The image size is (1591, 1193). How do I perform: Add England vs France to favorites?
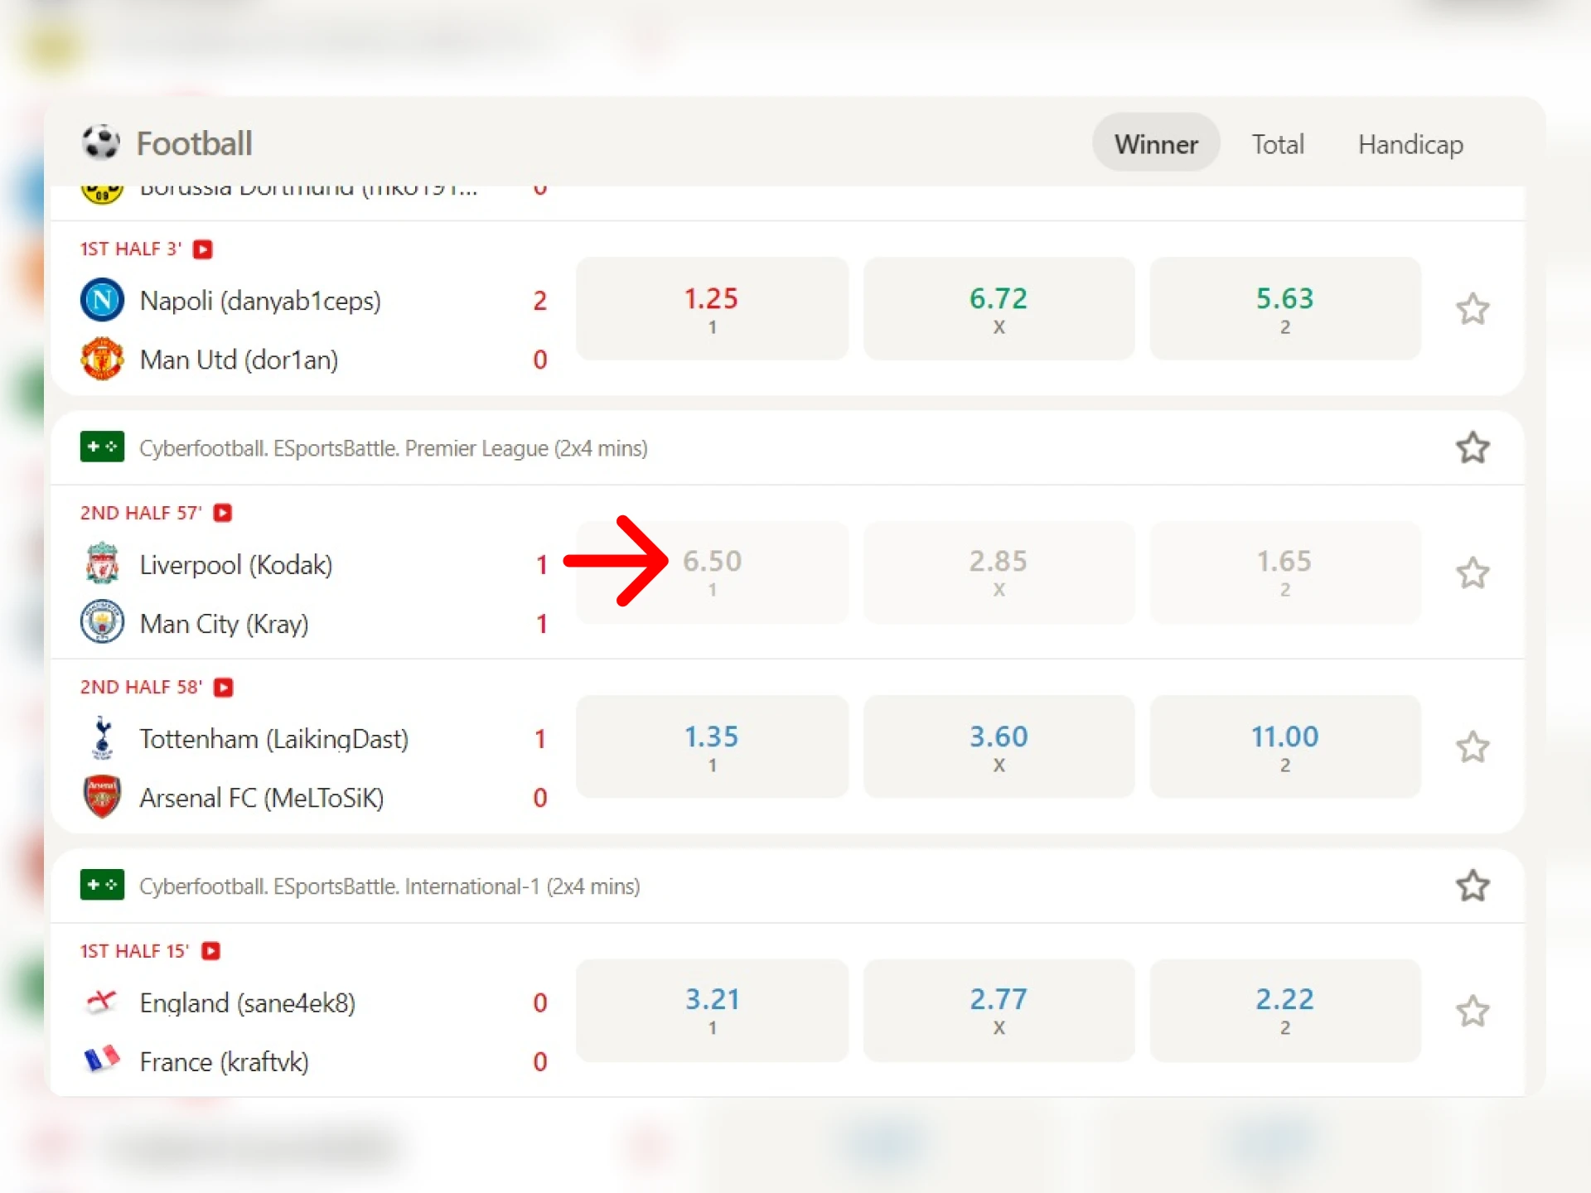point(1473,1011)
